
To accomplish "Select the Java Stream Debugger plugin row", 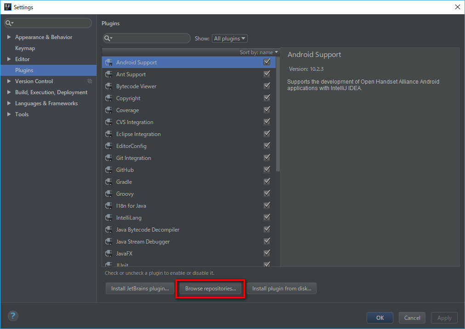I will [x=188, y=242].
